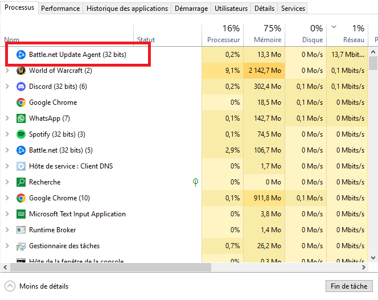This screenshot has width=378, height=300.
Task: Click the Battle.net Update Agent icon
Action: [21, 55]
